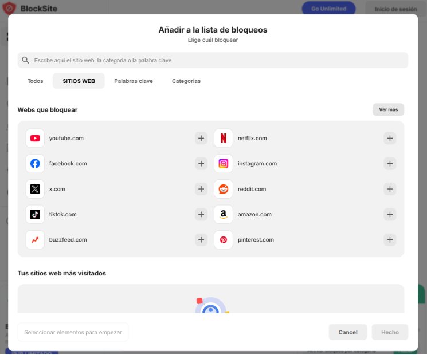Click the Reddit logo icon
This screenshot has height=355, width=427.
[x=224, y=189]
